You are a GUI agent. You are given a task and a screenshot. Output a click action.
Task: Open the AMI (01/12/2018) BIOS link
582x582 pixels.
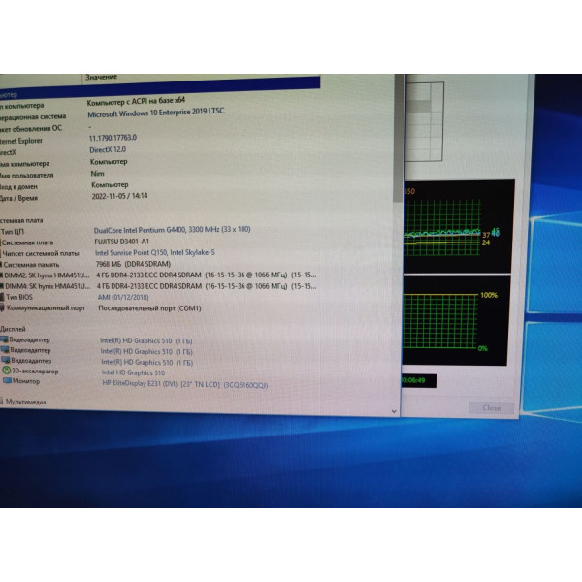coord(123,297)
